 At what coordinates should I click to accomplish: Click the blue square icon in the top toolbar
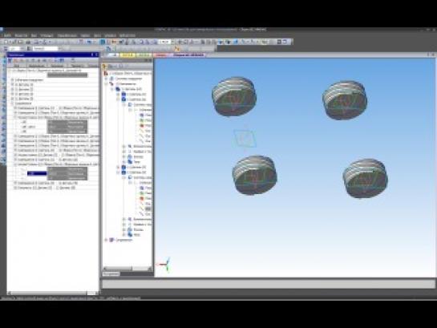pos(103,42)
